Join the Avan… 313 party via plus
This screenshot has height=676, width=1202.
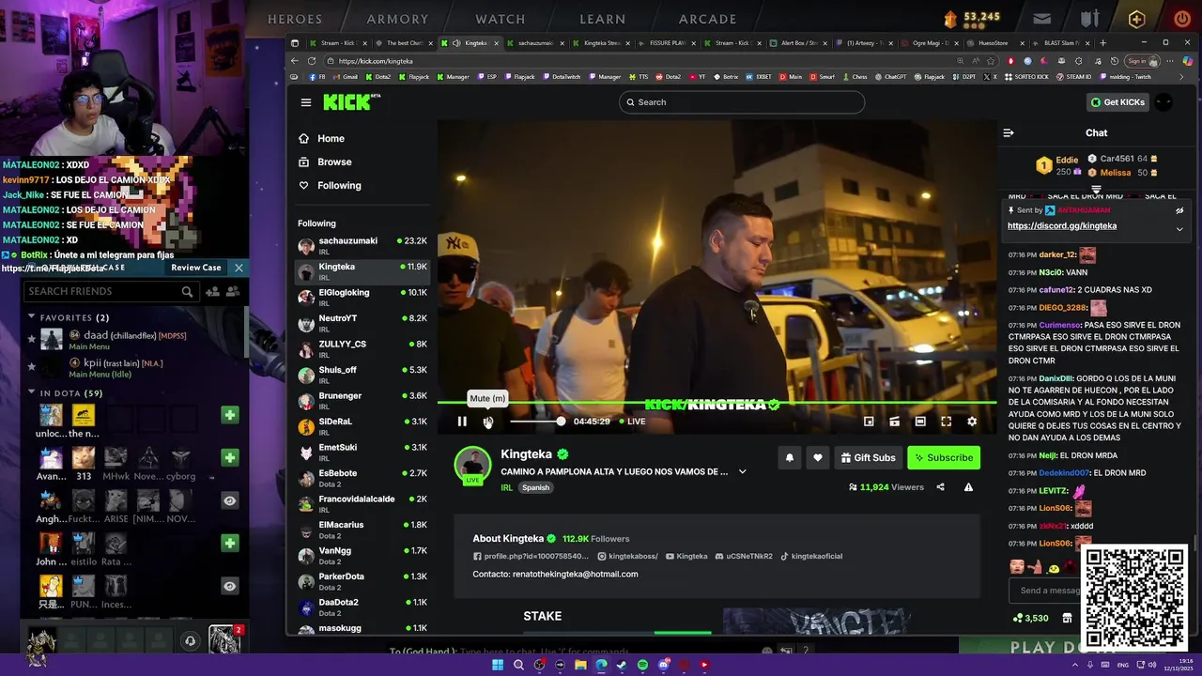click(x=230, y=457)
